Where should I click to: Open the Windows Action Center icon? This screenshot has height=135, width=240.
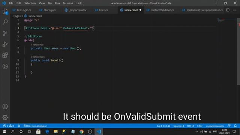point(234,132)
